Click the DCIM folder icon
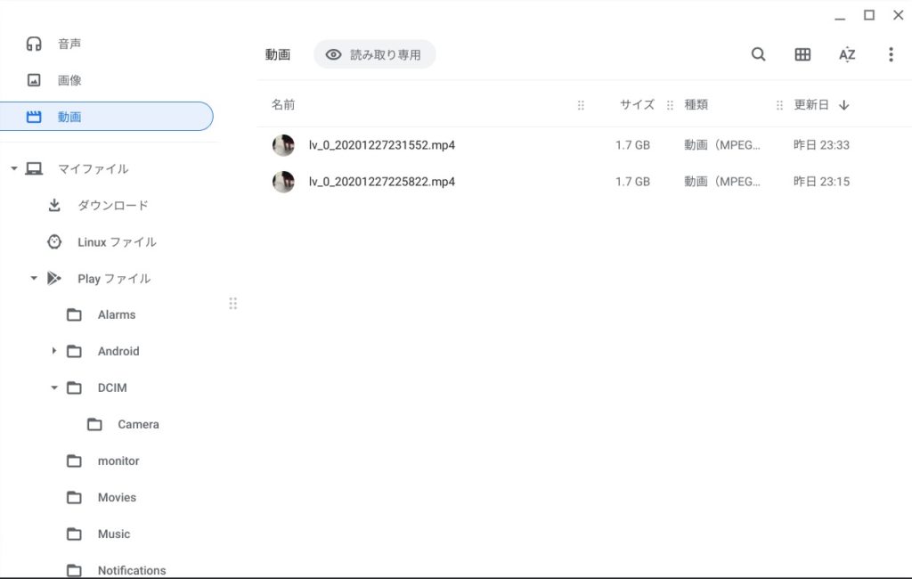This screenshot has width=912, height=579. (74, 388)
